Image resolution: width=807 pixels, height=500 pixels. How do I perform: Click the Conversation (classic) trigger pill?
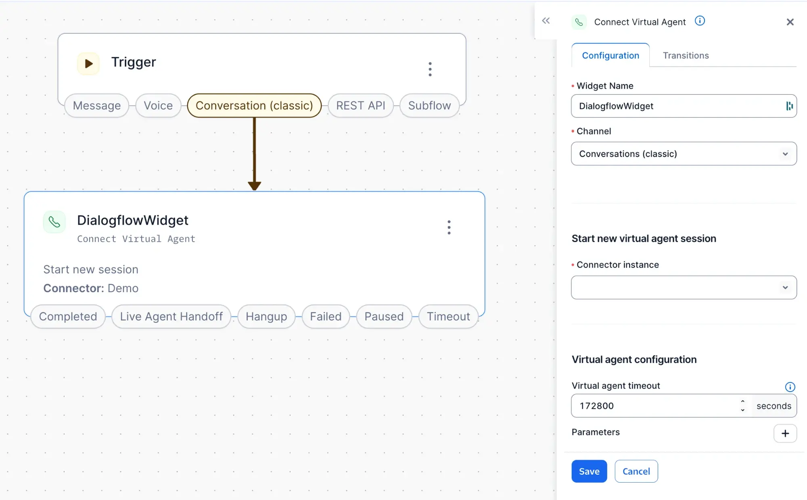click(x=254, y=105)
